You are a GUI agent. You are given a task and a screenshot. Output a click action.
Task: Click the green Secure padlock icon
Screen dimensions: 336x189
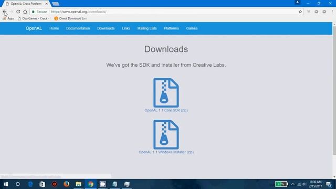click(33, 12)
